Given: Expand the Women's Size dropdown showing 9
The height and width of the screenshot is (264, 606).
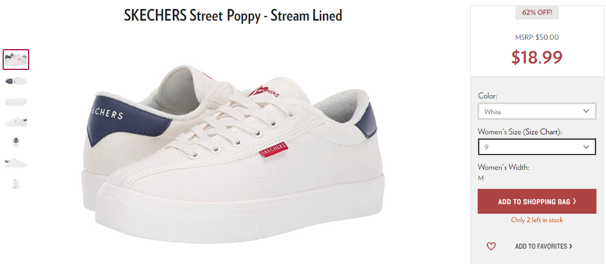Looking at the screenshot, I should [537, 147].
